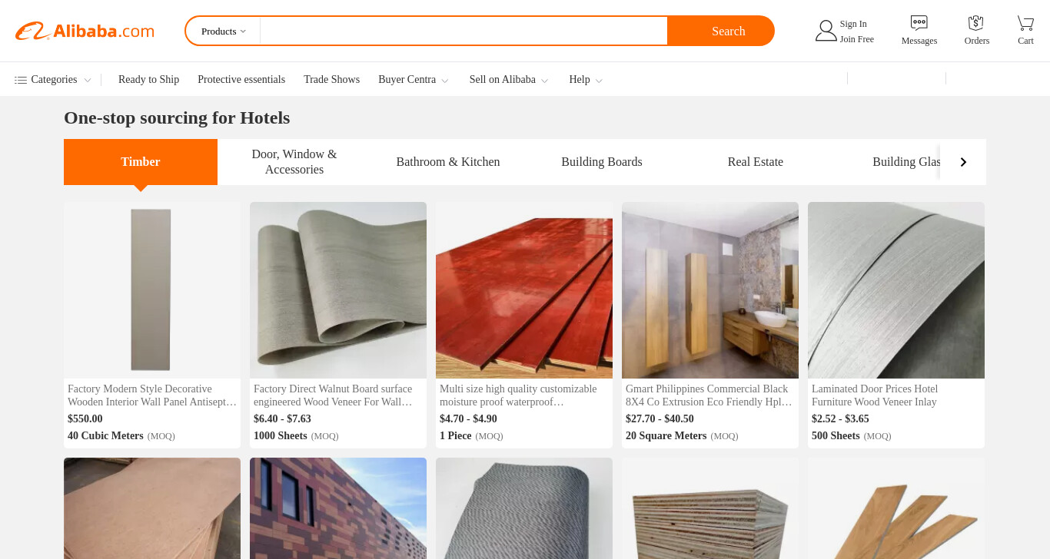This screenshot has width=1050, height=559.
Task: Open the red waterproof board thumbnail
Action: 524,290
